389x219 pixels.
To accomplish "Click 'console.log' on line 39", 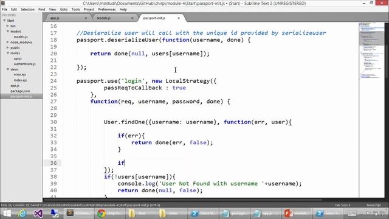I will [136, 184].
